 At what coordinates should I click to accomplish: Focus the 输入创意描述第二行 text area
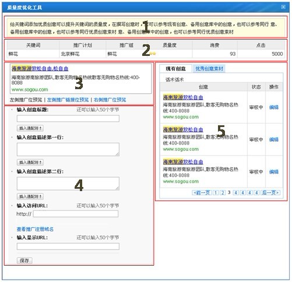[68, 184]
